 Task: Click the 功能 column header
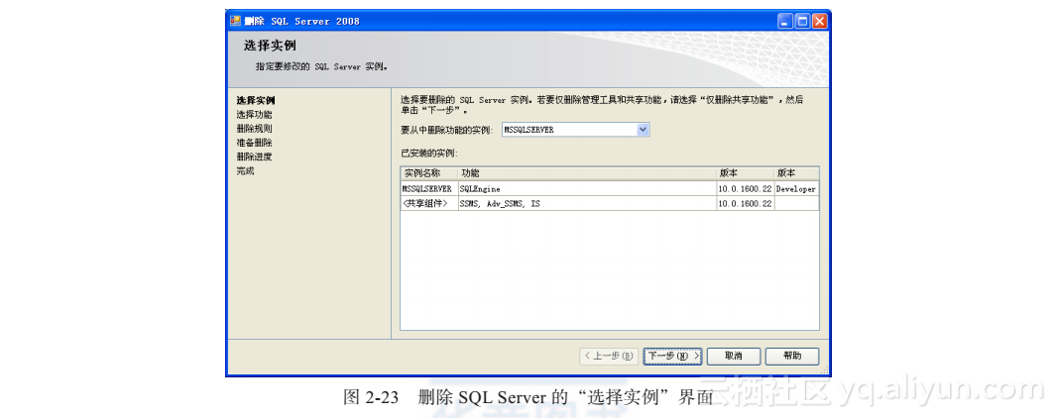[x=587, y=173]
